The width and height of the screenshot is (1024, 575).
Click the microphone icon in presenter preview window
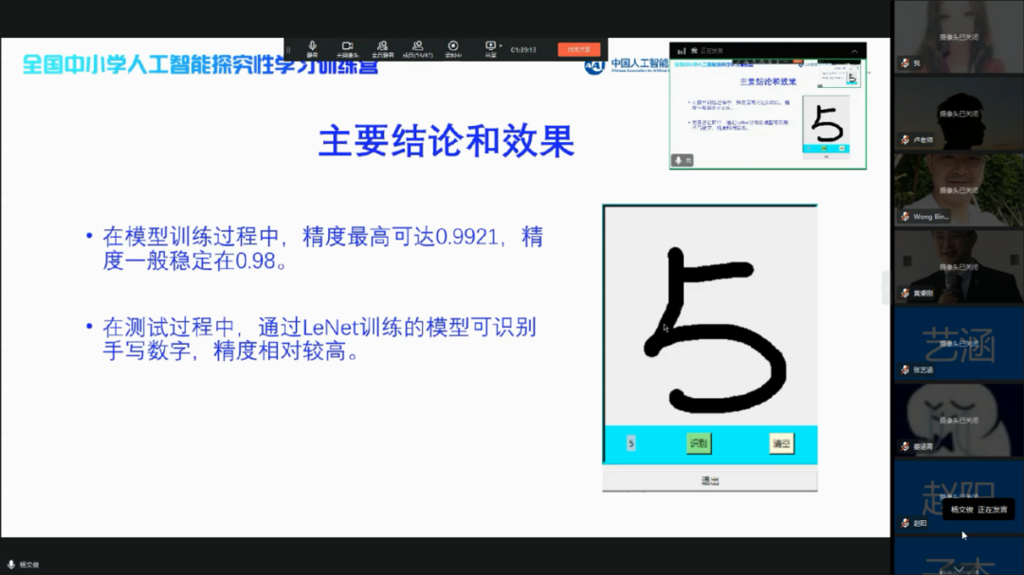point(679,161)
